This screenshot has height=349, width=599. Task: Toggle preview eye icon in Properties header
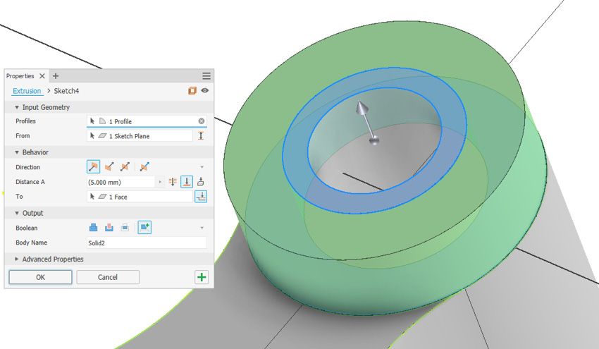point(205,90)
